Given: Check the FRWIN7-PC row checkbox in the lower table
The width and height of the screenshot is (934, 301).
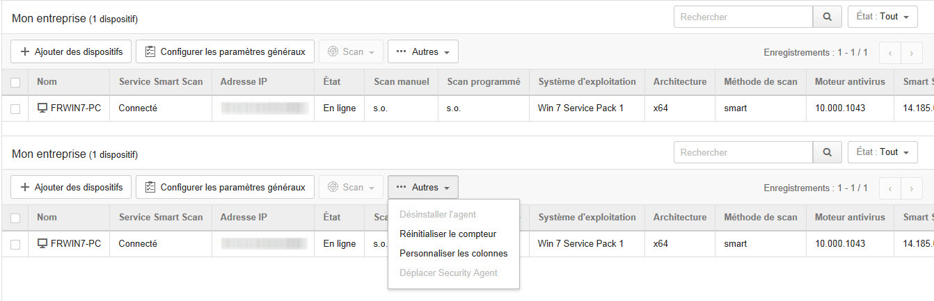Looking at the screenshot, I should (x=15, y=244).
